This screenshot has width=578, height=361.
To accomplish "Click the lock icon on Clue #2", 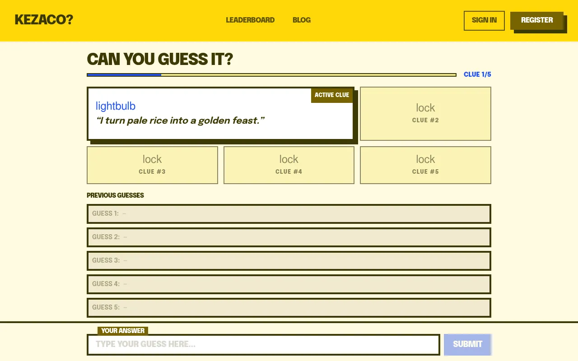I will [x=425, y=108].
